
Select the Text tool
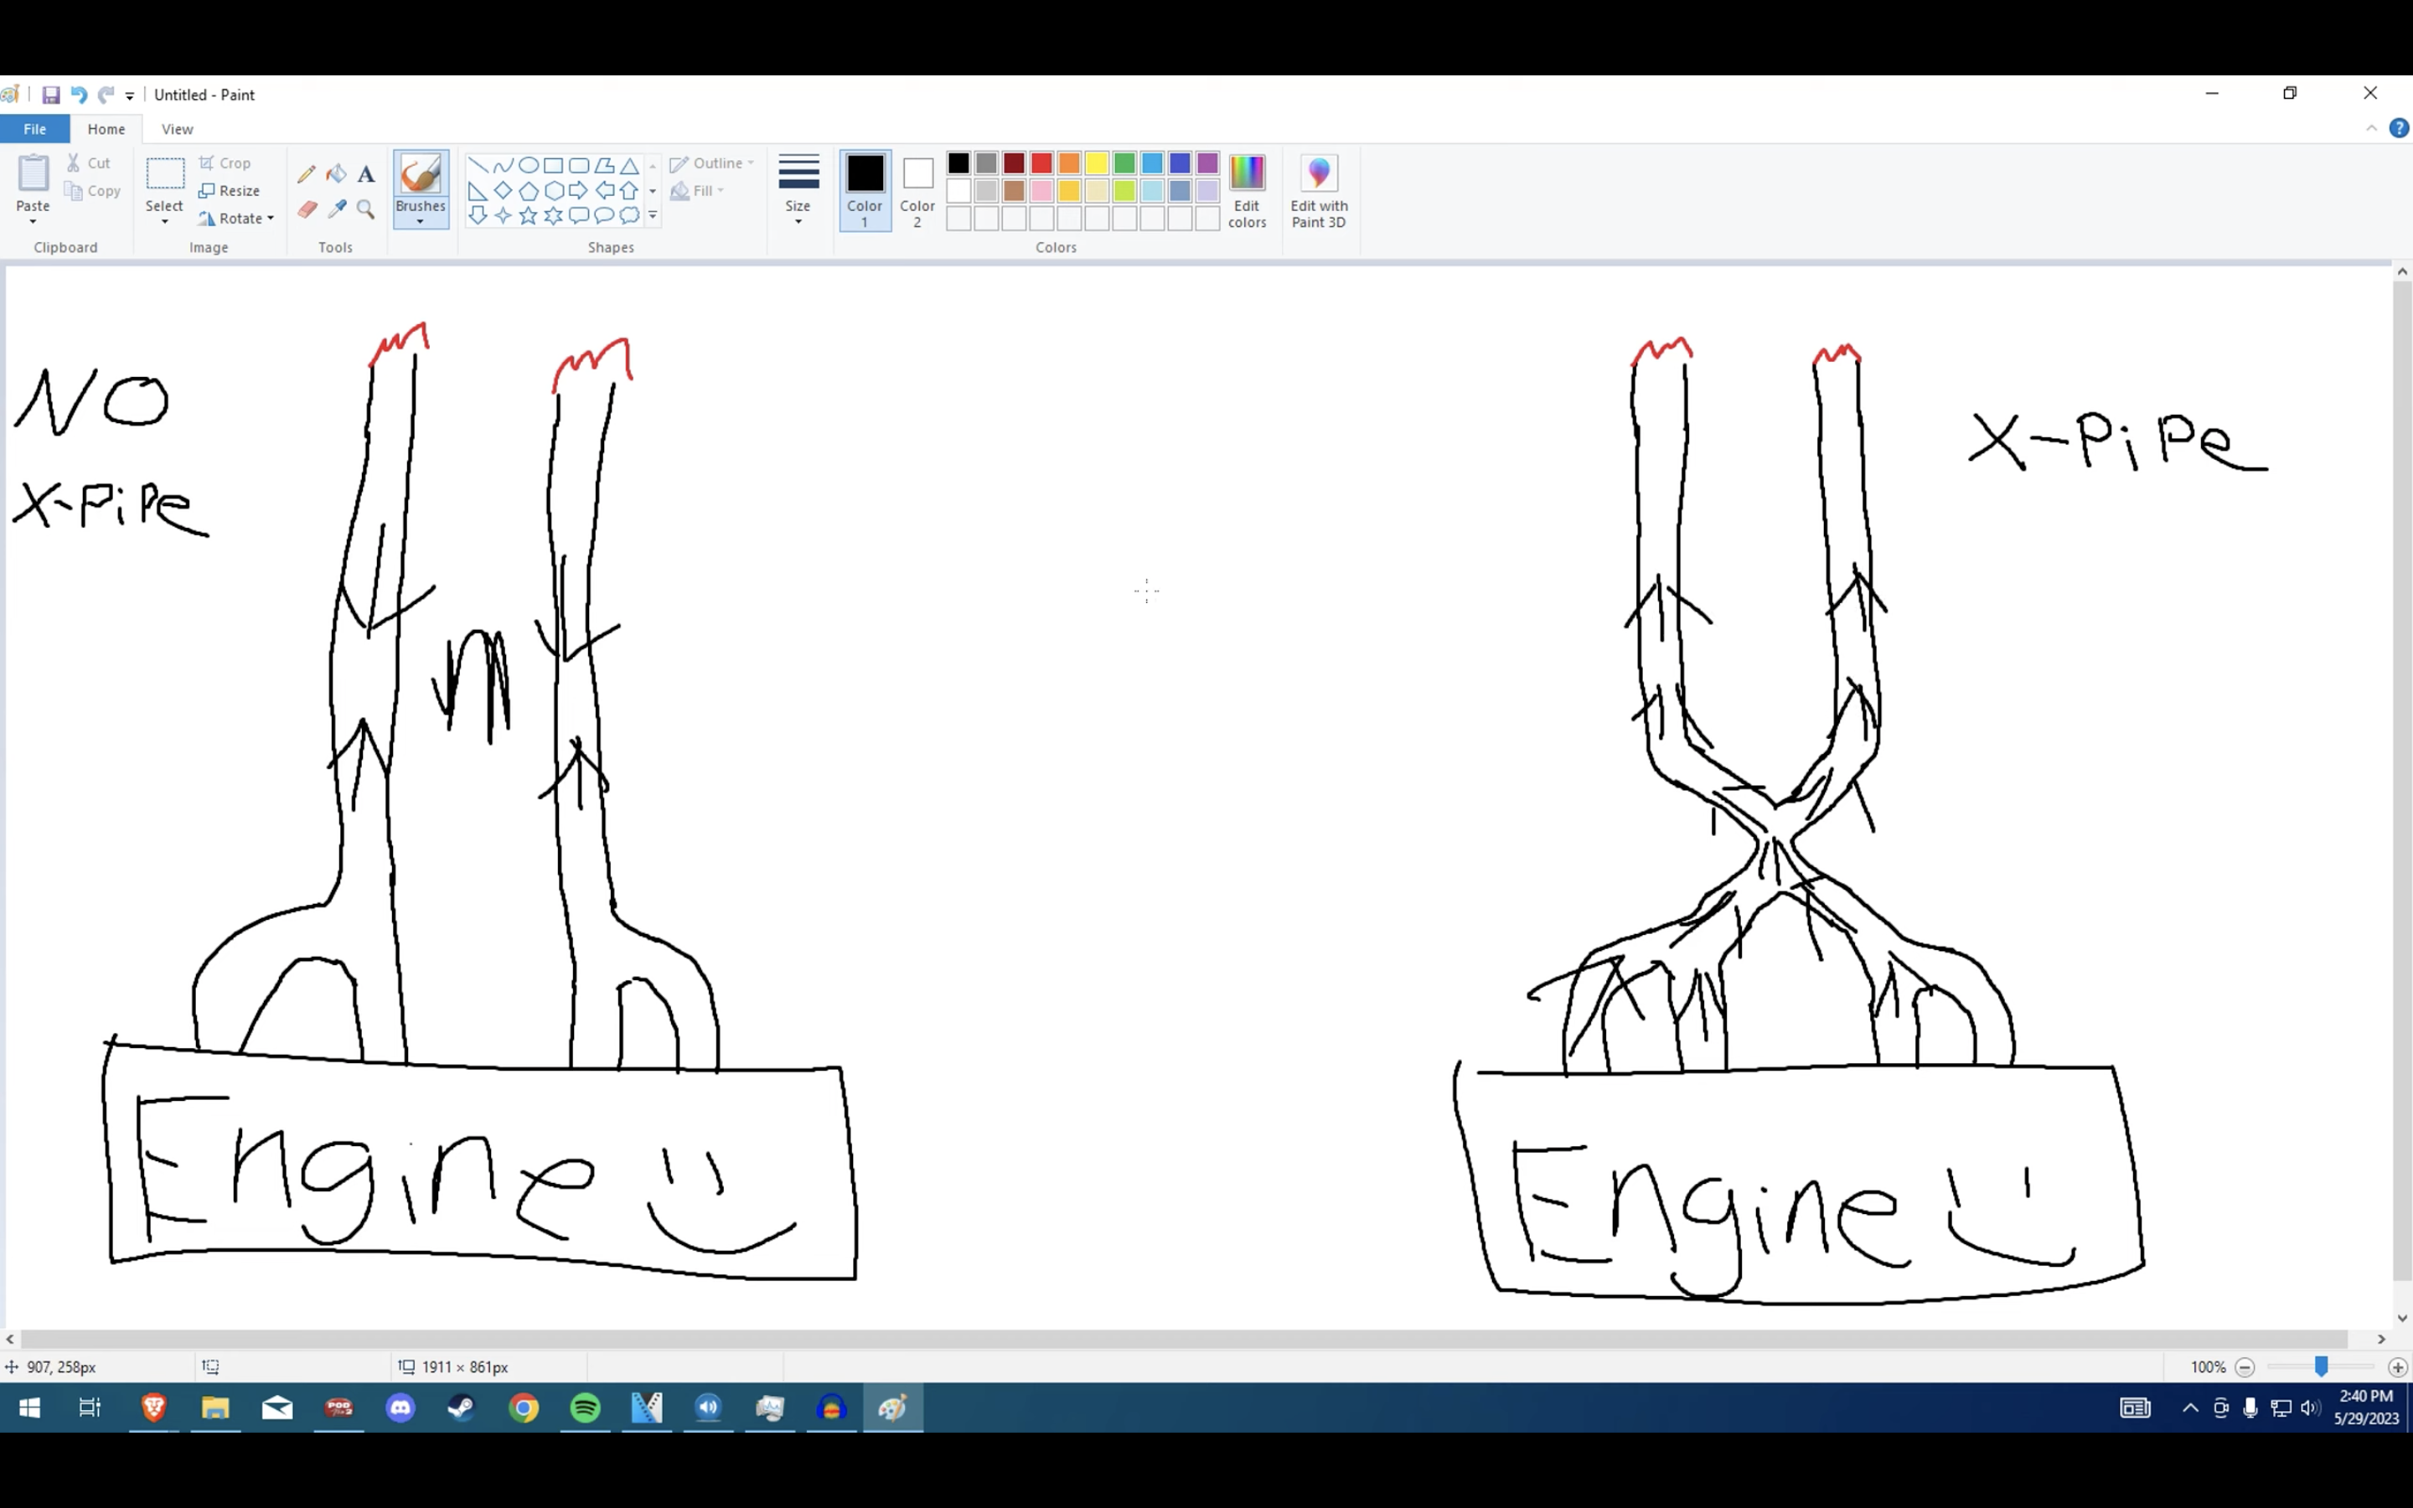pos(366,174)
